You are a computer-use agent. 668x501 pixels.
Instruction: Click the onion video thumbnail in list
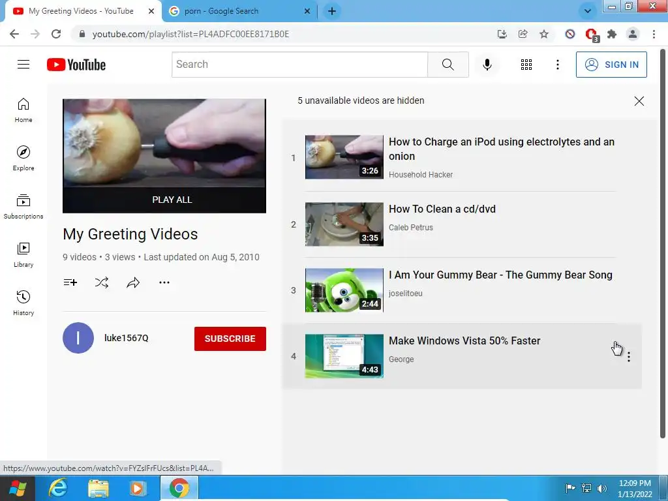(x=344, y=157)
